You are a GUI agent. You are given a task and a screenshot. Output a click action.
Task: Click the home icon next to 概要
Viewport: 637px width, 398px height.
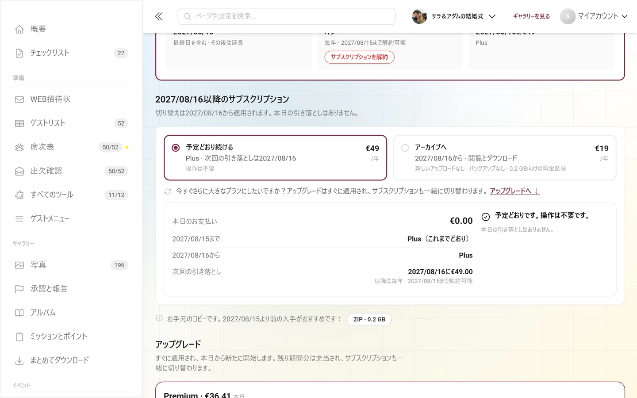(19, 29)
